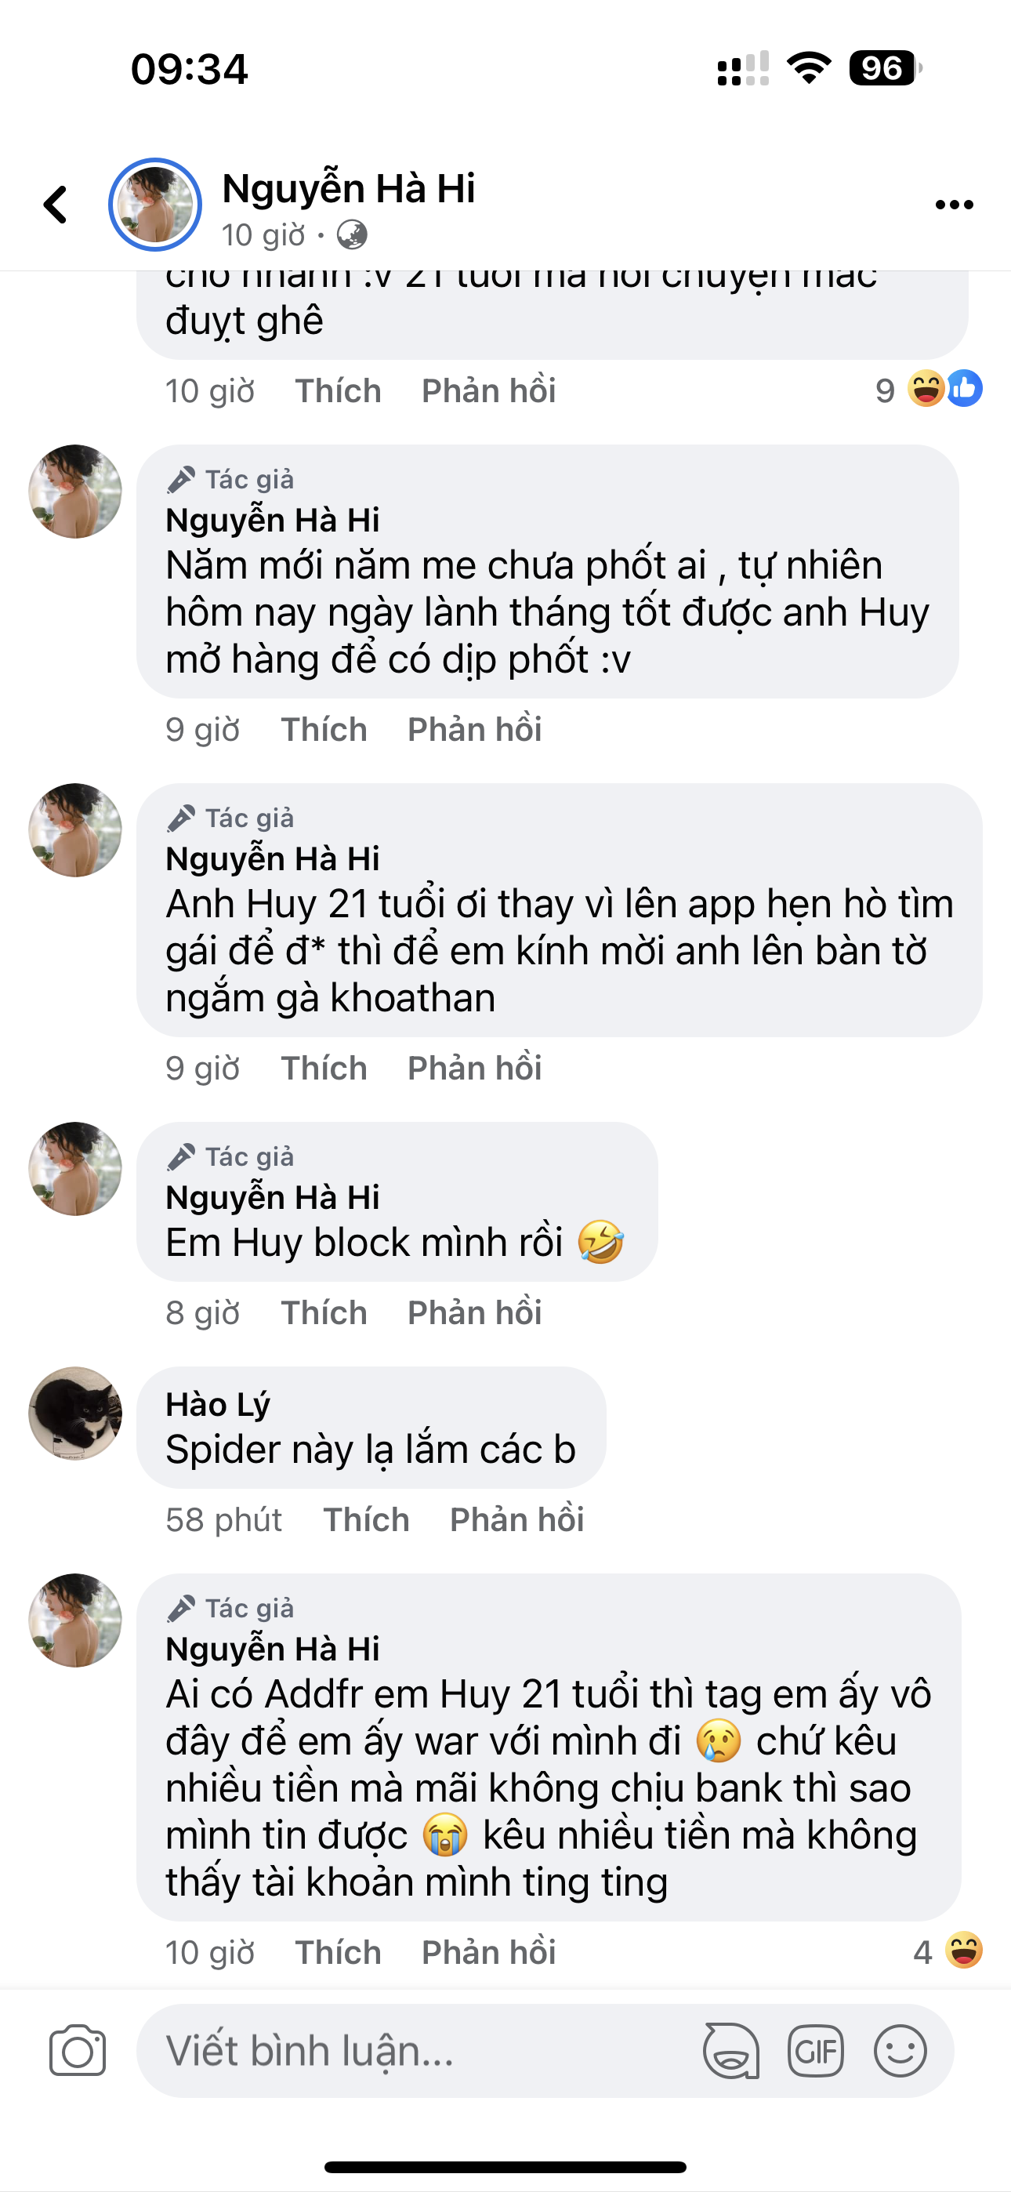Tap the public globe privacy icon
The image size is (1011, 2192).
point(351,235)
